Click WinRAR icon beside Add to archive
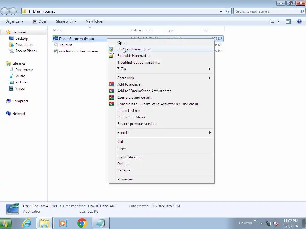Viewport: 306px width, 229px height. (111, 84)
